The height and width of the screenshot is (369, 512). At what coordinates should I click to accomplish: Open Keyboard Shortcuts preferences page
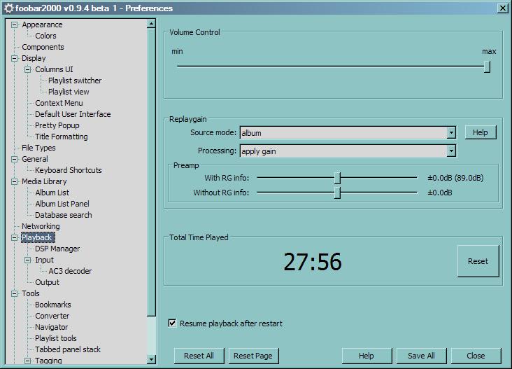(x=68, y=170)
